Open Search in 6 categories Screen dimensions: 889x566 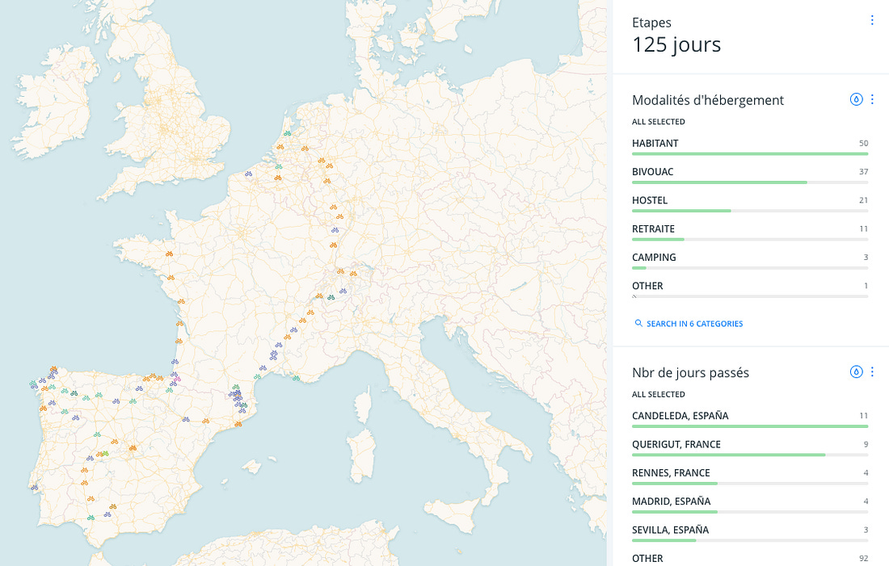(689, 324)
